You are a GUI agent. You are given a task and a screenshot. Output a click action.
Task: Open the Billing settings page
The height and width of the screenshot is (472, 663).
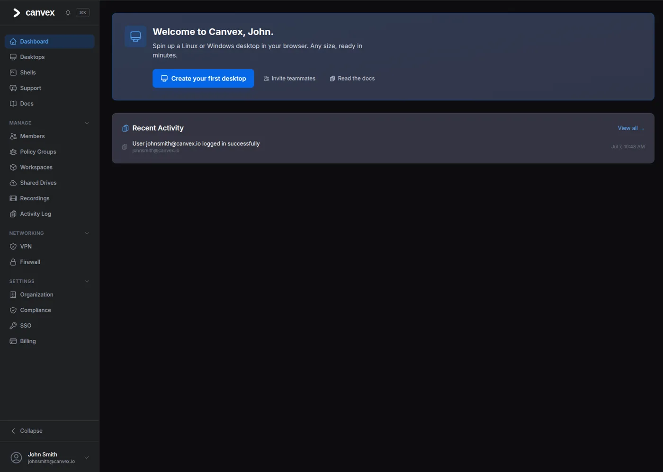click(50, 341)
